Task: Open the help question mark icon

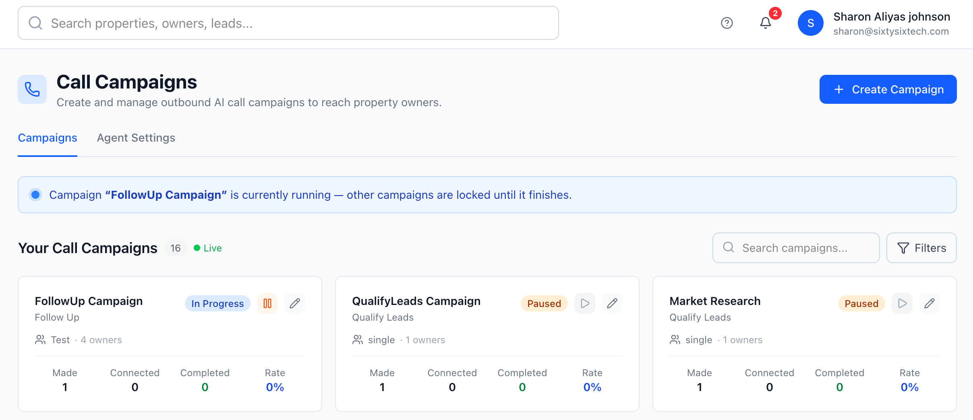Action: tap(727, 23)
